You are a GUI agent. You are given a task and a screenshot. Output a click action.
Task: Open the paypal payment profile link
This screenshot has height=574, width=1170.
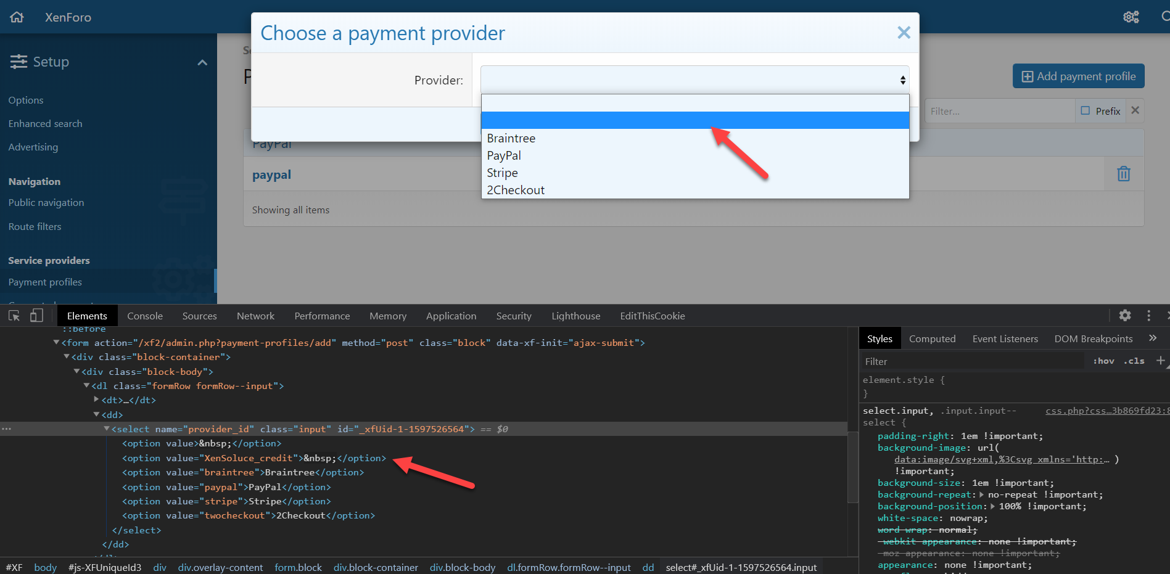[271, 174]
